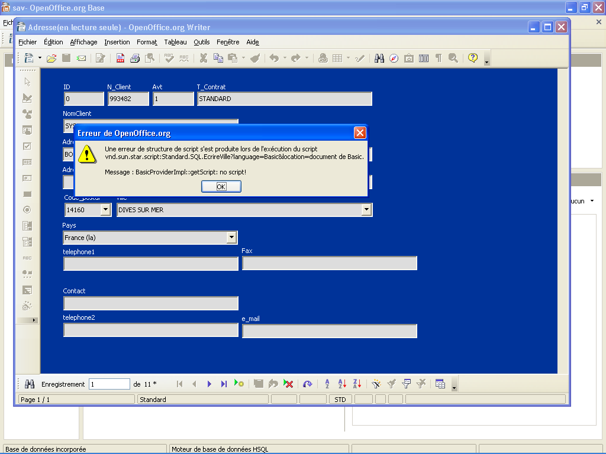Click the Find Record binoculars in navigation bar
Viewport: 606px width, 454px height.
pos(30,384)
